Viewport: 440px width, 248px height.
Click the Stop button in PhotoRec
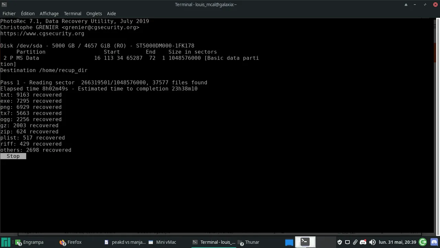13,156
